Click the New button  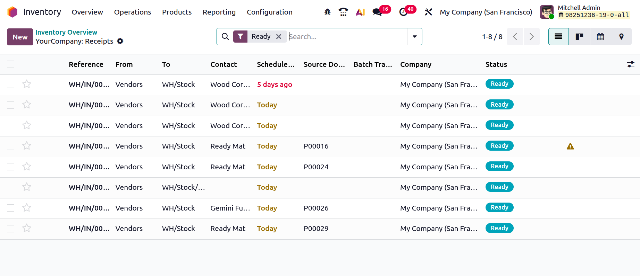tap(20, 37)
